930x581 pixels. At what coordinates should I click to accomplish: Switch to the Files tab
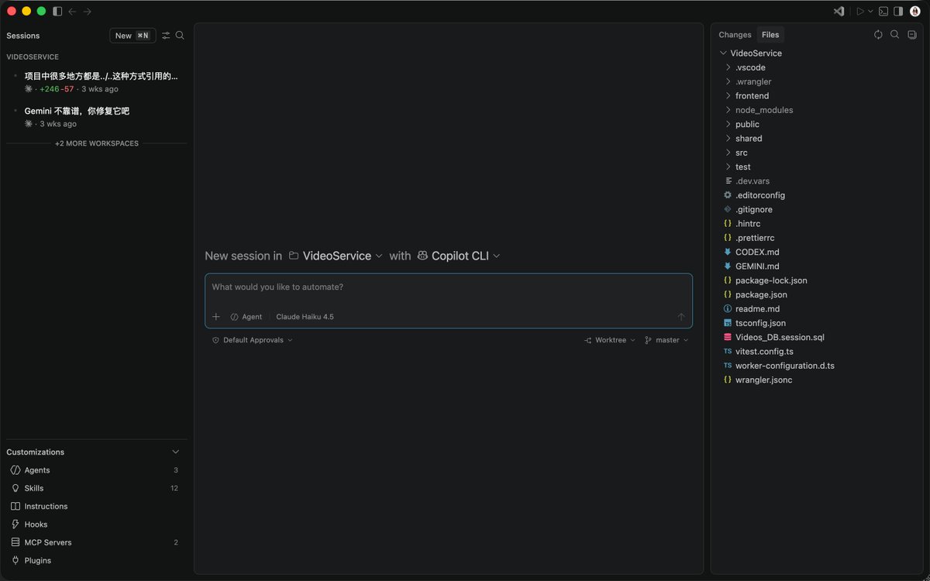click(x=770, y=35)
